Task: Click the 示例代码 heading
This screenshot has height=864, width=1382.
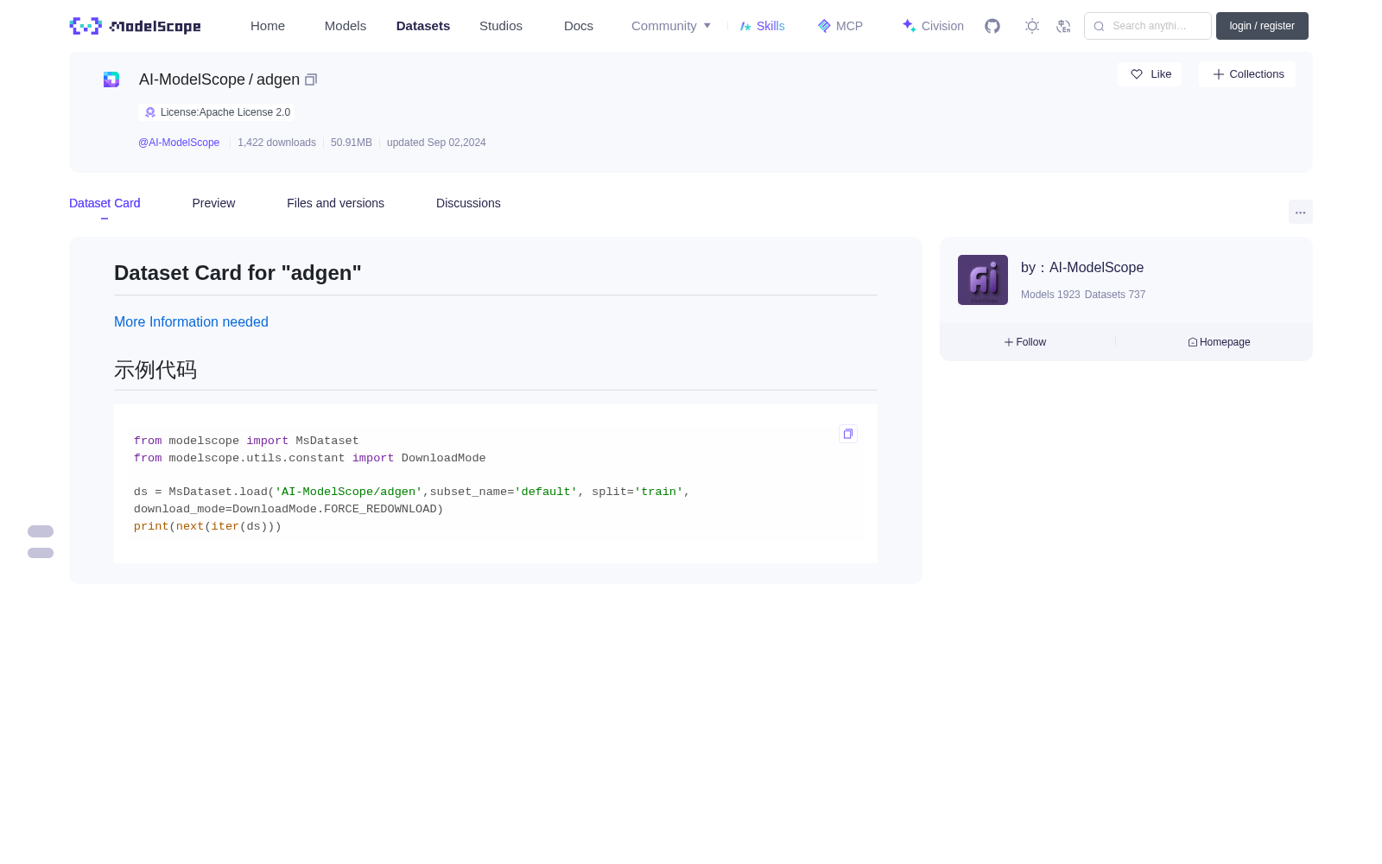Action: (x=155, y=370)
